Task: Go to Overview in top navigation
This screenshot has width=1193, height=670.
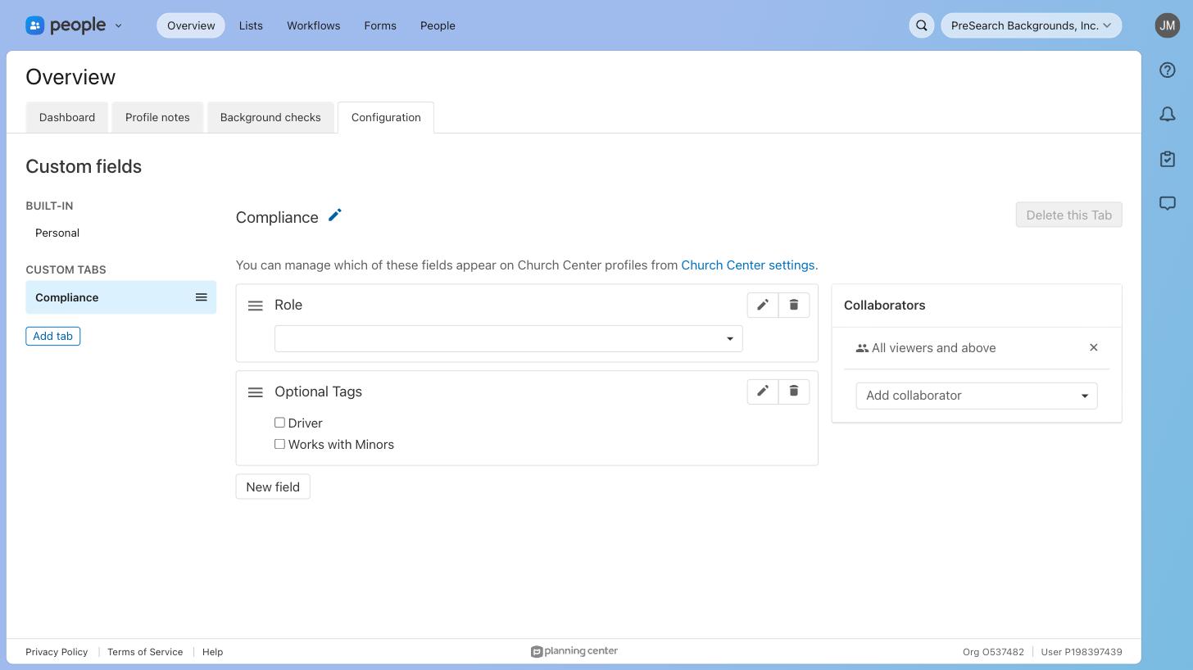Action: click(x=191, y=25)
